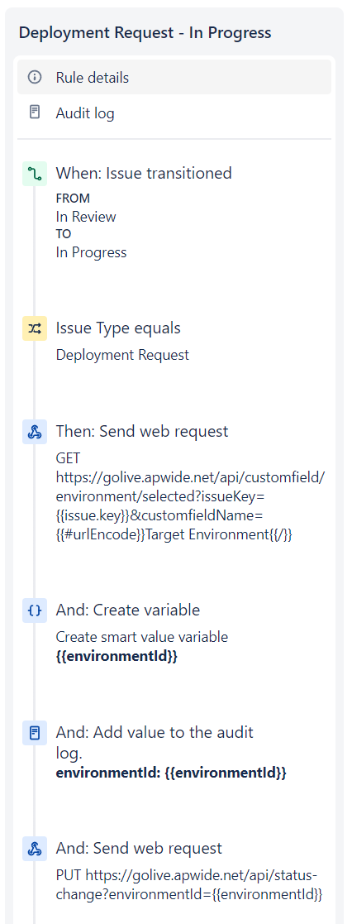Select the yellow Issue Type condition icon
Viewport: 352px width, 924px height.
coord(35,329)
